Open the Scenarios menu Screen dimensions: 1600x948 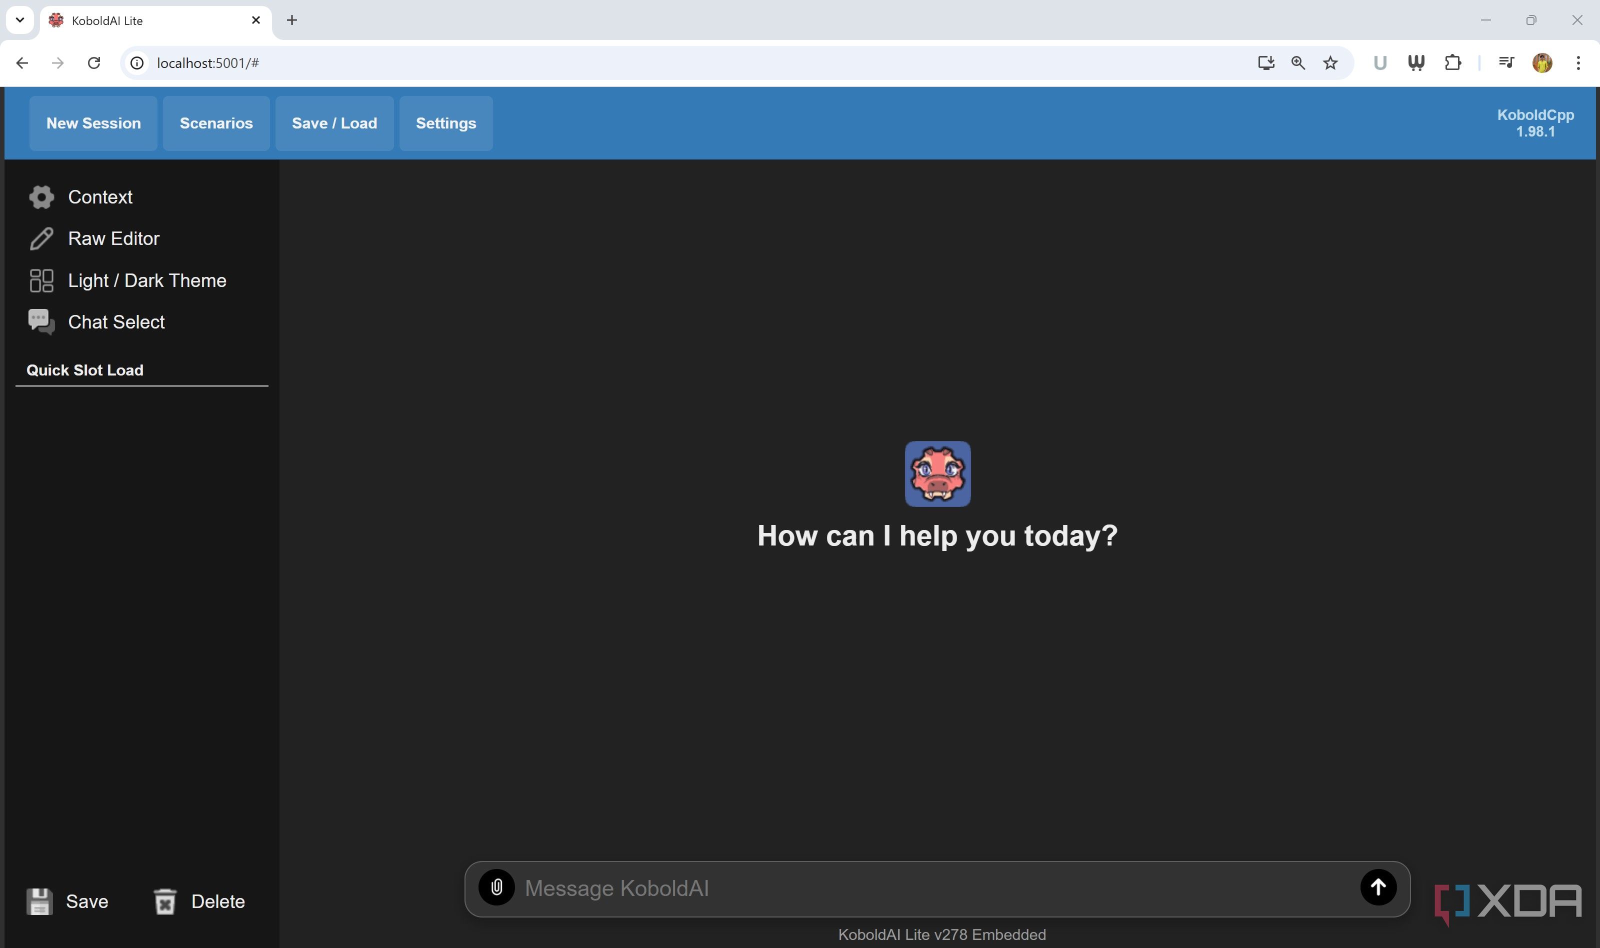click(x=216, y=123)
